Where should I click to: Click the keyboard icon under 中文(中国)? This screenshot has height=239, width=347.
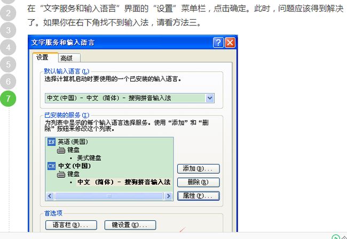(x=61, y=175)
